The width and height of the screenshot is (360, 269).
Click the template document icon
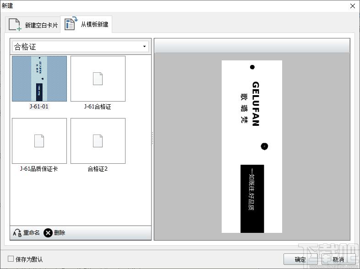[x=71, y=23]
